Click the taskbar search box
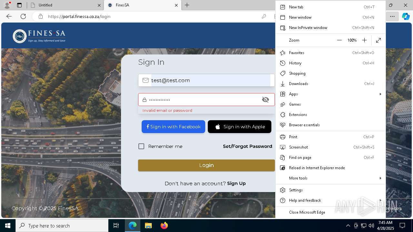This screenshot has width=413, height=232. tap(62, 226)
